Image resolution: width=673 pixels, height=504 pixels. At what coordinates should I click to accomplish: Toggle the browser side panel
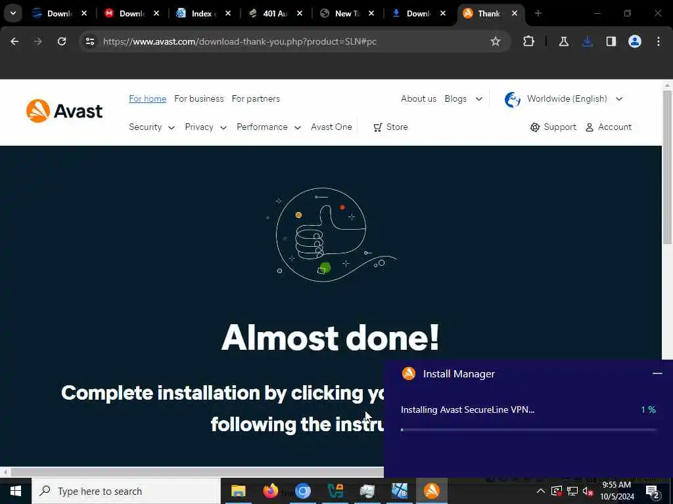[x=611, y=41]
